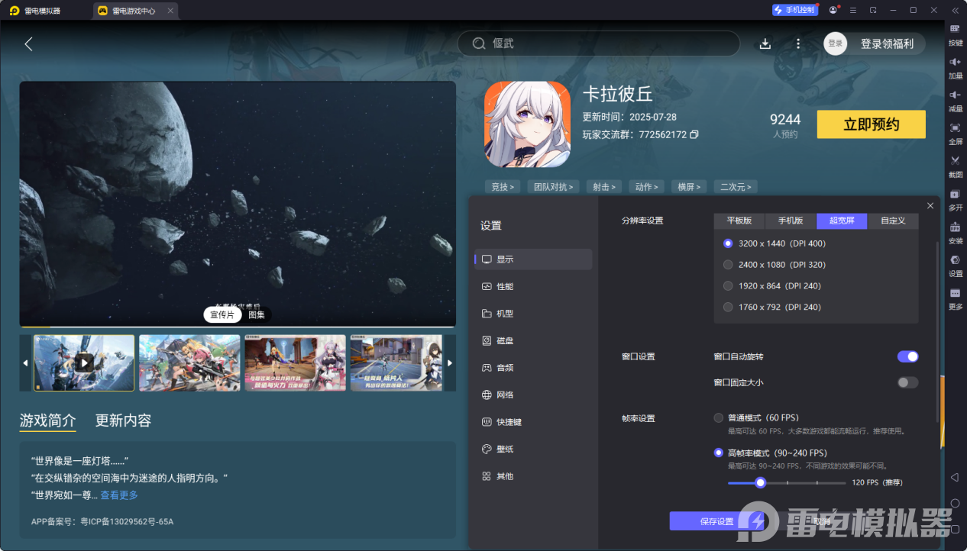
Task: Open 更多 more tools icon
Action: 955,293
